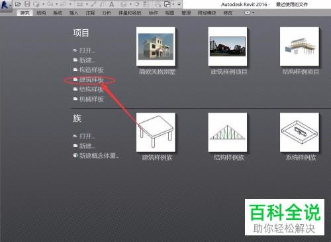
Task: Expand the Switch Windows dropdown arrow
Action: [x=173, y=4]
